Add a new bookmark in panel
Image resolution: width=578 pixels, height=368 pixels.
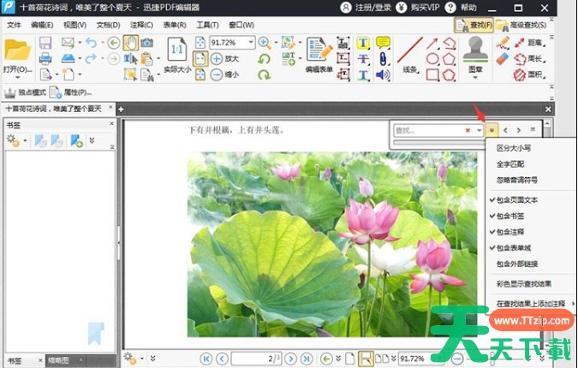(x=76, y=140)
